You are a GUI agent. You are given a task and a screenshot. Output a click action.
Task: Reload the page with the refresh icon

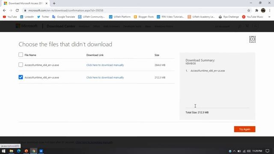(x=17, y=10)
